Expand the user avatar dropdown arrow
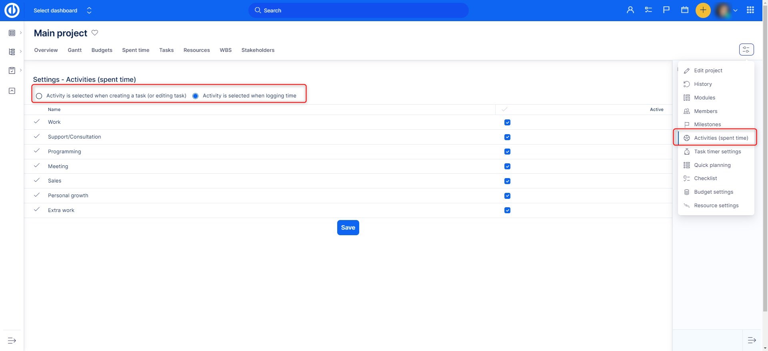 pyautogui.click(x=735, y=11)
